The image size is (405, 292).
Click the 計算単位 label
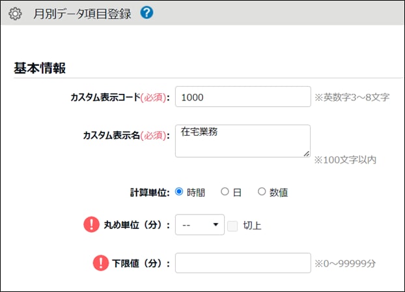click(x=149, y=192)
